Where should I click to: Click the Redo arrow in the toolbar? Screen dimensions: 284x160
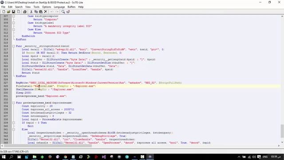click(x=57, y=12)
